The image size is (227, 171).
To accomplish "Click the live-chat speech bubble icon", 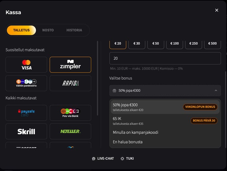I will [94, 159].
